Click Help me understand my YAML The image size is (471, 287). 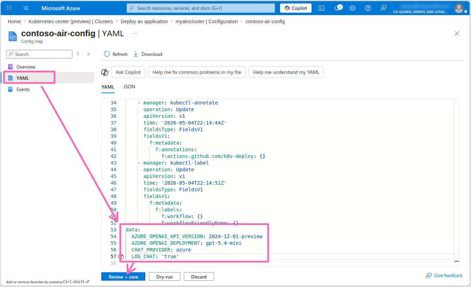pos(286,72)
